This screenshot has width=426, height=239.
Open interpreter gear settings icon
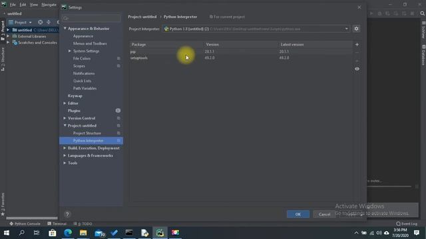point(356,29)
